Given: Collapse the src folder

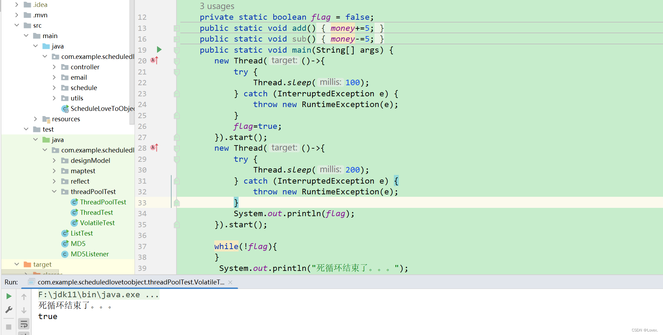Looking at the screenshot, I should [16, 25].
